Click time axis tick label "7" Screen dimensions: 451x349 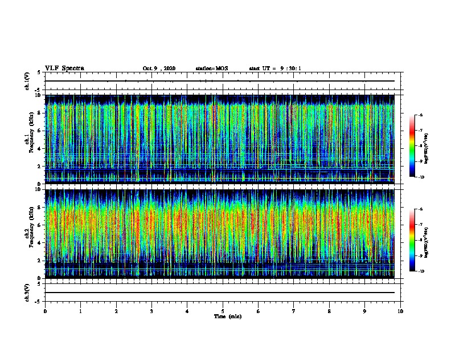[294, 311]
